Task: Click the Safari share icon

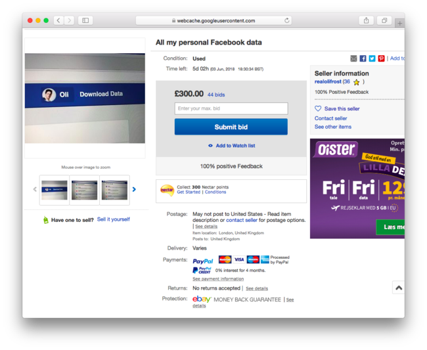Action: [366, 20]
